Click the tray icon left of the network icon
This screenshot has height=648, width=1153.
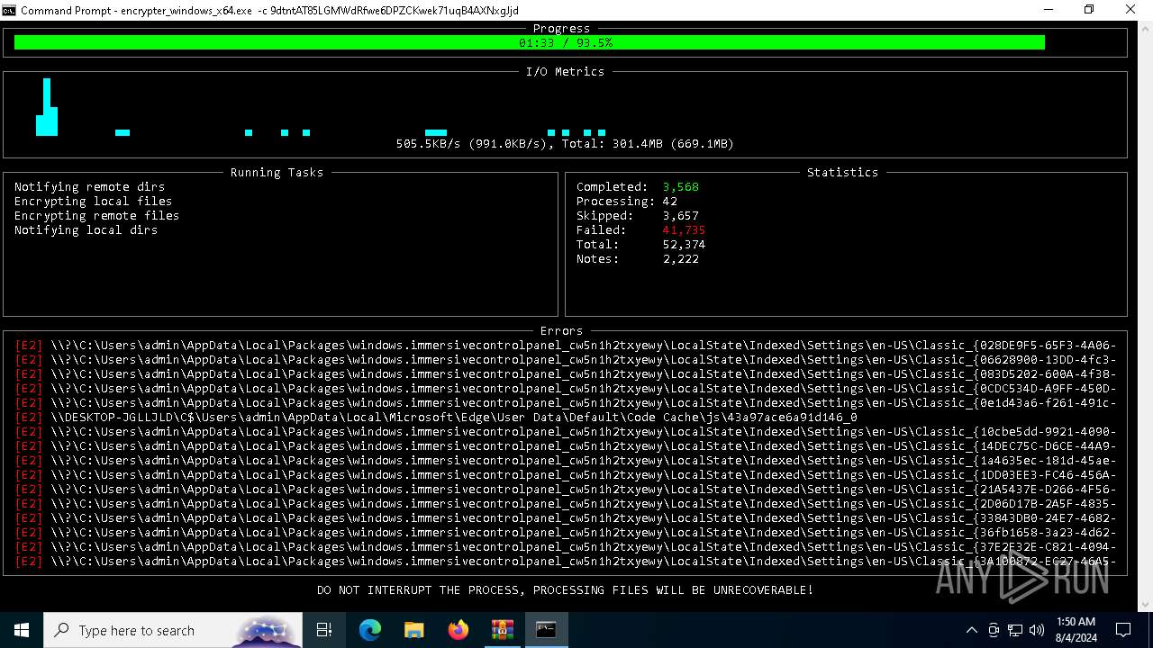pyautogui.click(x=994, y=630)
